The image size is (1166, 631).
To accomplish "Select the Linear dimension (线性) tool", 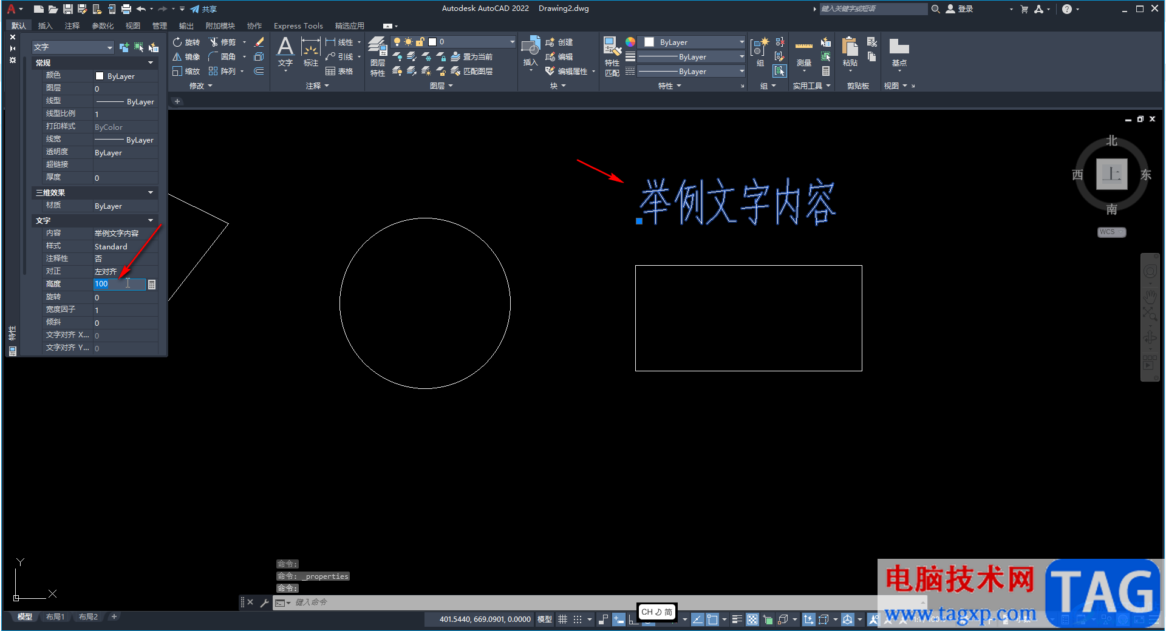I will (x=339, y=42).
